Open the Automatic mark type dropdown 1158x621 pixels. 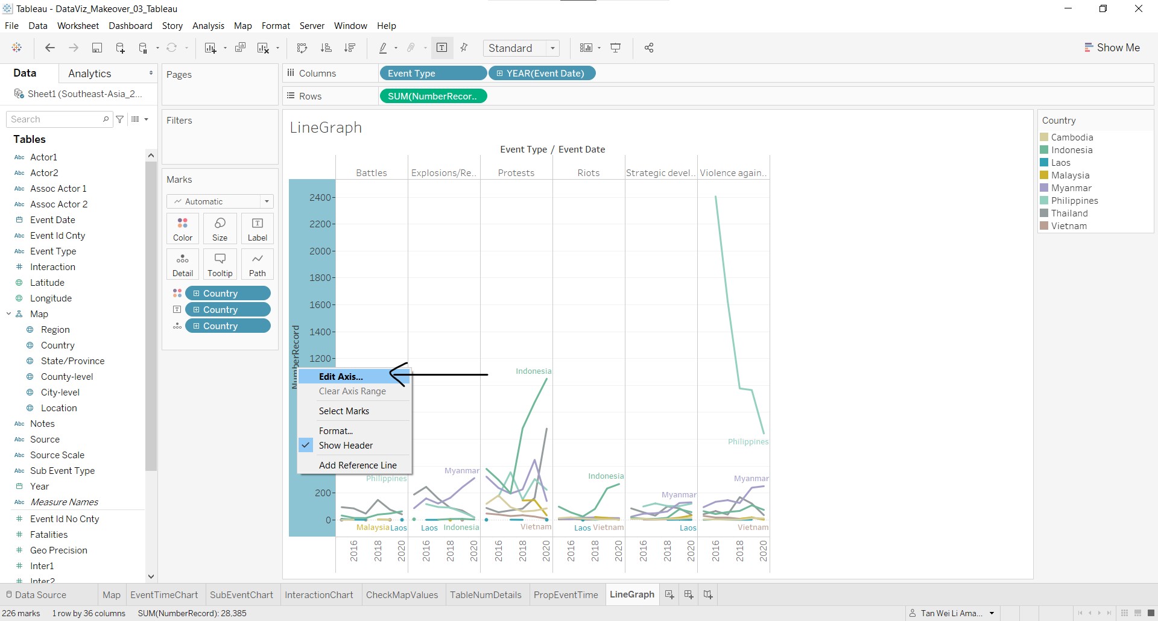click(220, 201)
